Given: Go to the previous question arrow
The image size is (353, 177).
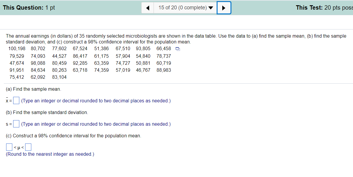Looking at the screenshot, I should click(148, 8).
